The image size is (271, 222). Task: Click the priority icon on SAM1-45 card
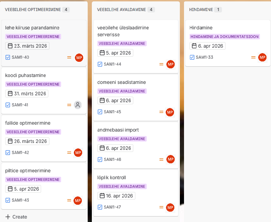[x=161, y=112]
